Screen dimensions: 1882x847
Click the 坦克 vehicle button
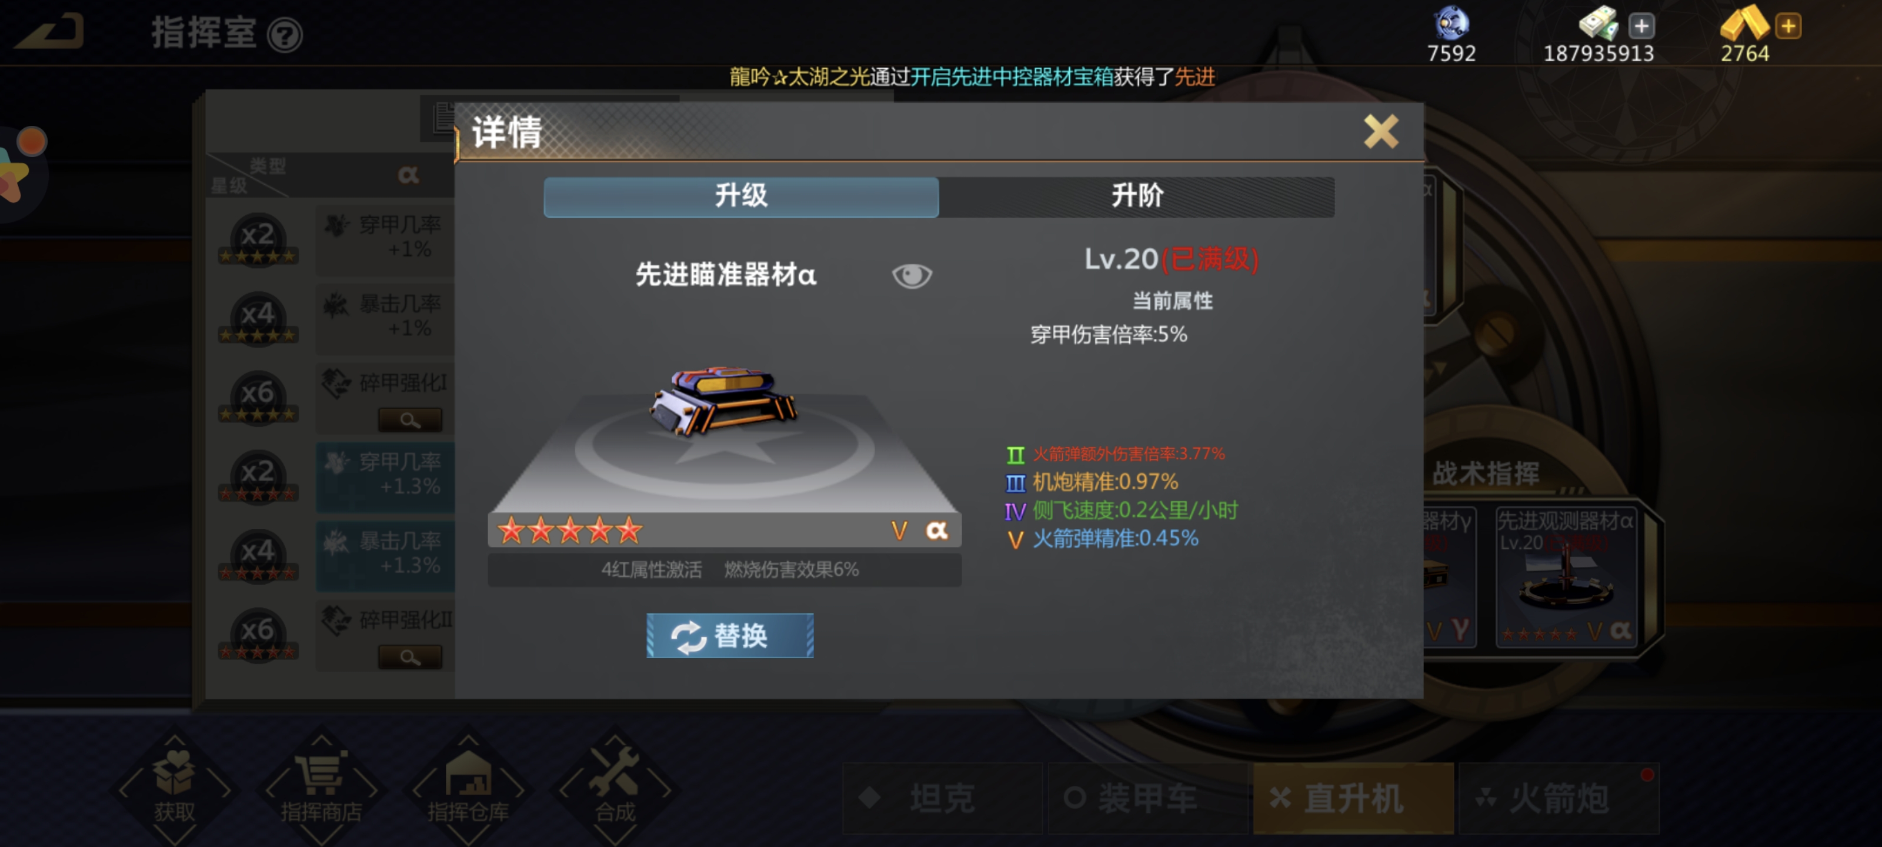coord(942,798)
